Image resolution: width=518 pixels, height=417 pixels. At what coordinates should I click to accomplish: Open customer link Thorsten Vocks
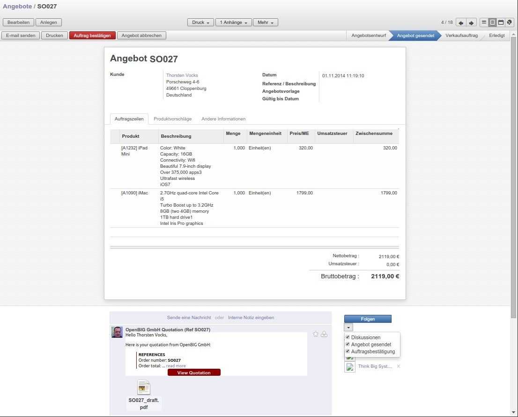pyautogui.click(x=182, y=75)
